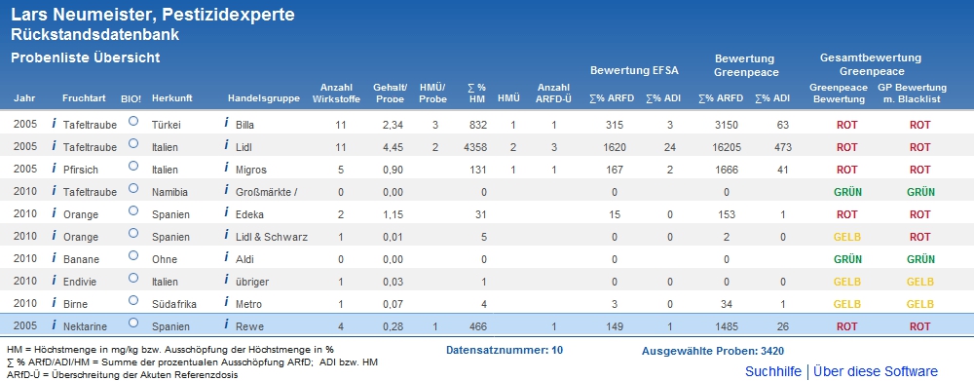
Task: Open info icon beside Banane
Action: coord(54,258)
